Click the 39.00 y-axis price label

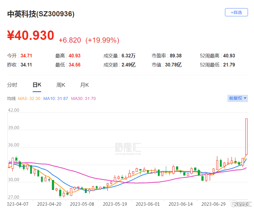coord(14,128)
